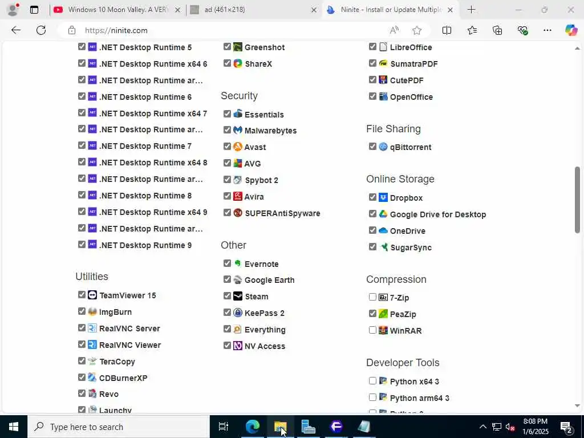Open Windows Start menu
Screen dimensions: 584x438
tap(14, 427)
